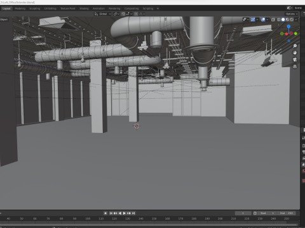
Task: Switch to the Layout workspace tab
Action: (x=6, y=8)
